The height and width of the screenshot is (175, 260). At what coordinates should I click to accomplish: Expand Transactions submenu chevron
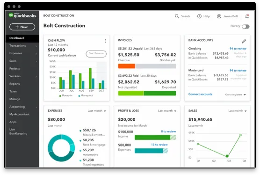(x=36, y=46)
